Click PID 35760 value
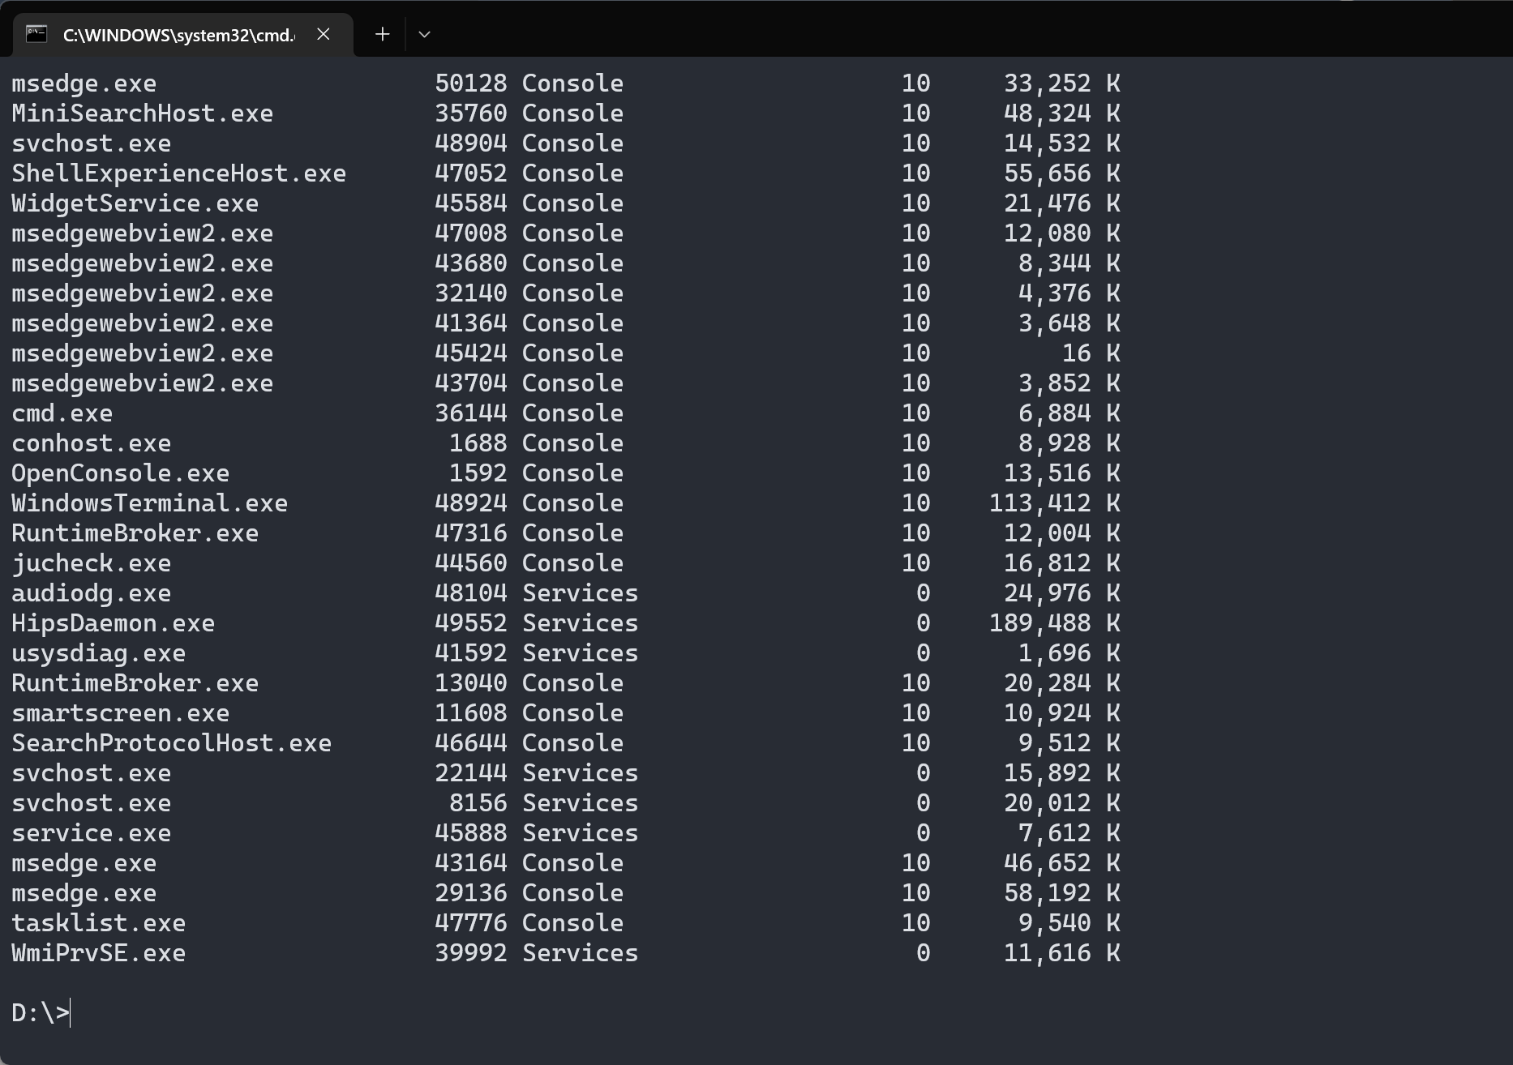The height and width of the screenshot is (1065, 1513). [471, 113]
